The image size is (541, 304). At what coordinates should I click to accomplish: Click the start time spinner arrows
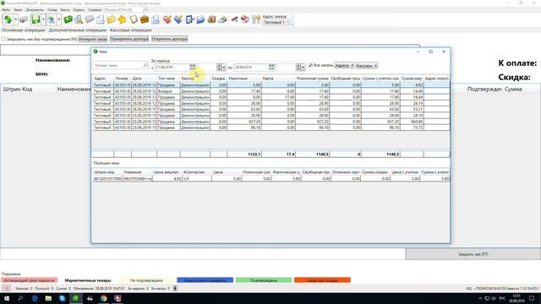[x=219, y=68]
